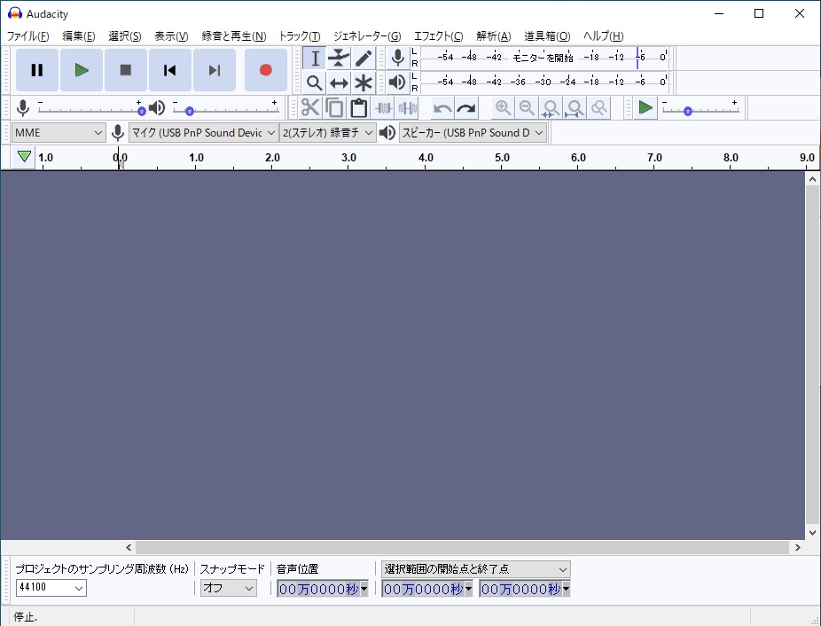Viewport: 821px width, 626px height.
Task: Open the ファイル(F) menu
Action: [x=27, y=36]
